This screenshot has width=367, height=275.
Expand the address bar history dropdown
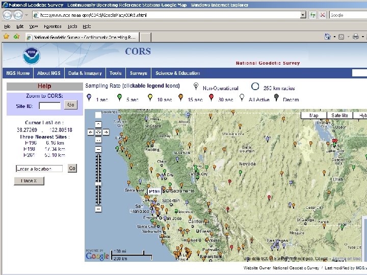pos(303,15)
